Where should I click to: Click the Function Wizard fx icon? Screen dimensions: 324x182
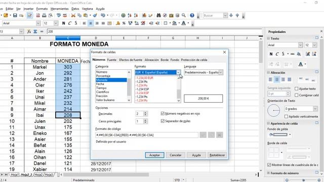tap(29, 31)
